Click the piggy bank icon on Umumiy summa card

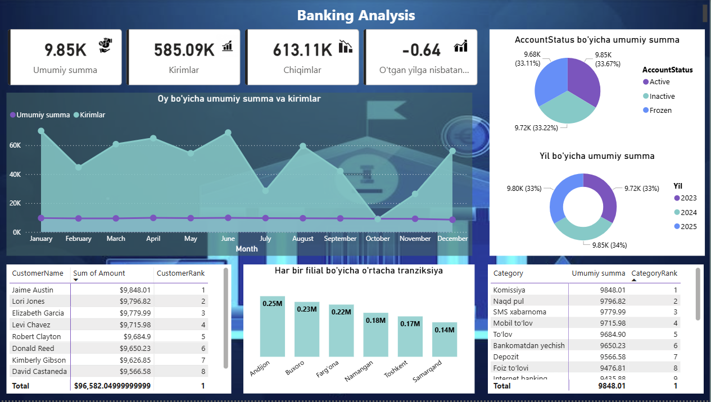click(106, 44)
